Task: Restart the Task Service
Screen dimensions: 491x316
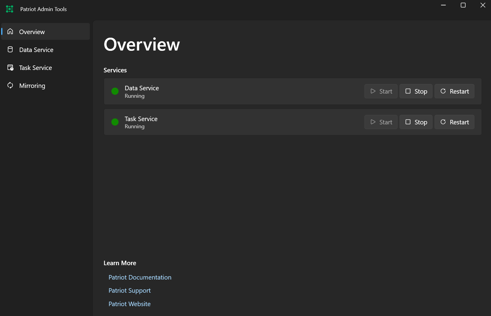Action: (x=454, y=122)
